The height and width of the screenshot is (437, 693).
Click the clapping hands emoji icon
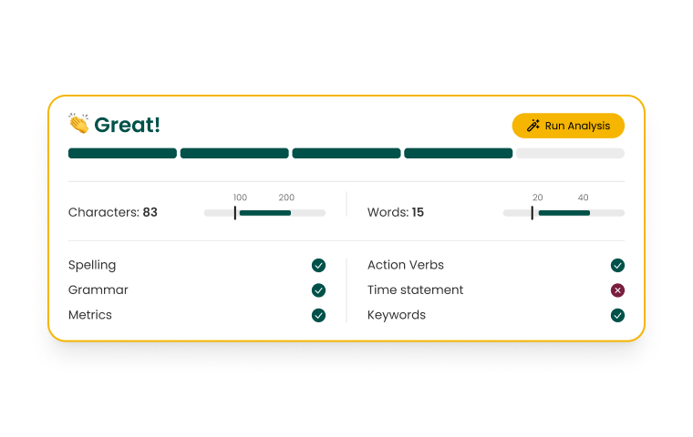(78, 123)
